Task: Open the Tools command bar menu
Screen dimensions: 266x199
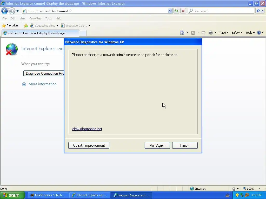Action: pyautogui.click(x=250, y=33)
